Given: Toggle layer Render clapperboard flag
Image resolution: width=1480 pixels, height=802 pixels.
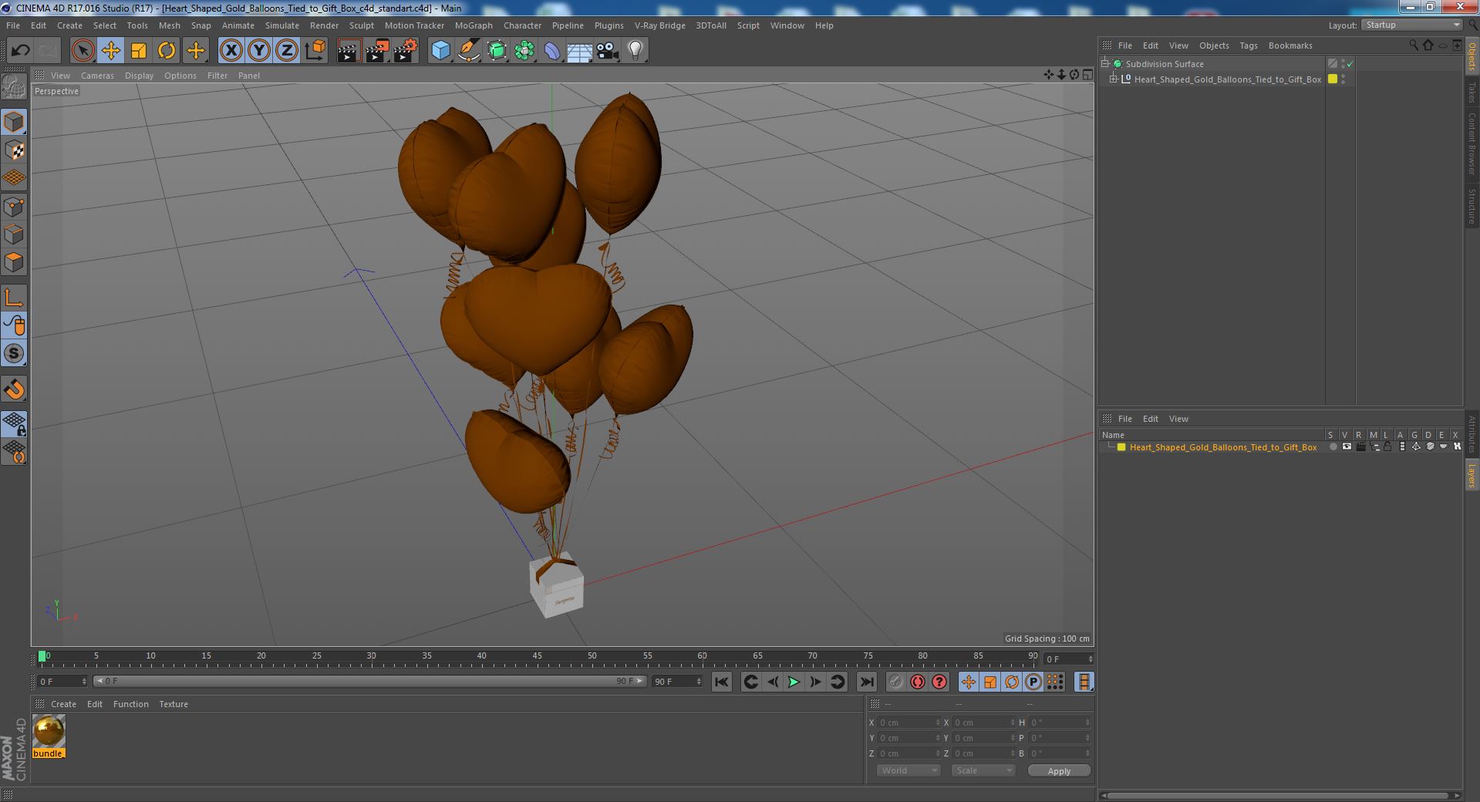Looking at the screenshot, I should point(1360,447).
